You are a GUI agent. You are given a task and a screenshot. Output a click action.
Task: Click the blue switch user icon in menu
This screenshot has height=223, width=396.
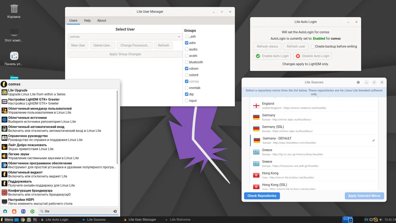tap(23, 211)
